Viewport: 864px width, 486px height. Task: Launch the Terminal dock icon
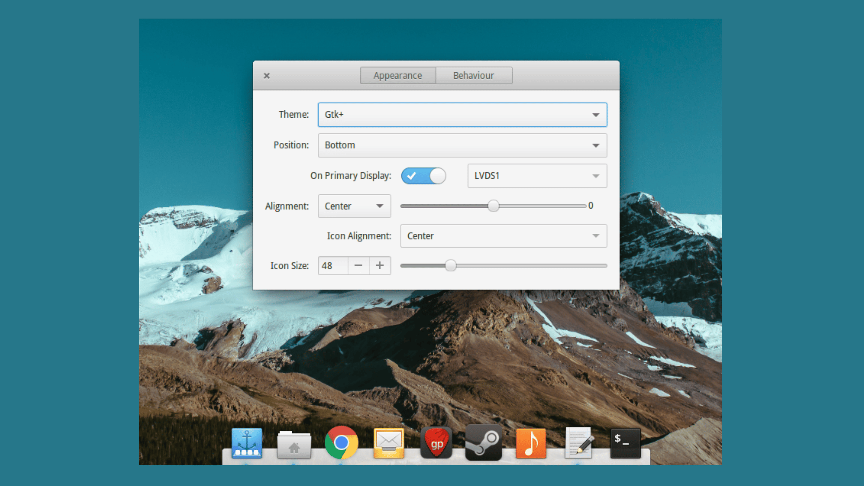625,443
